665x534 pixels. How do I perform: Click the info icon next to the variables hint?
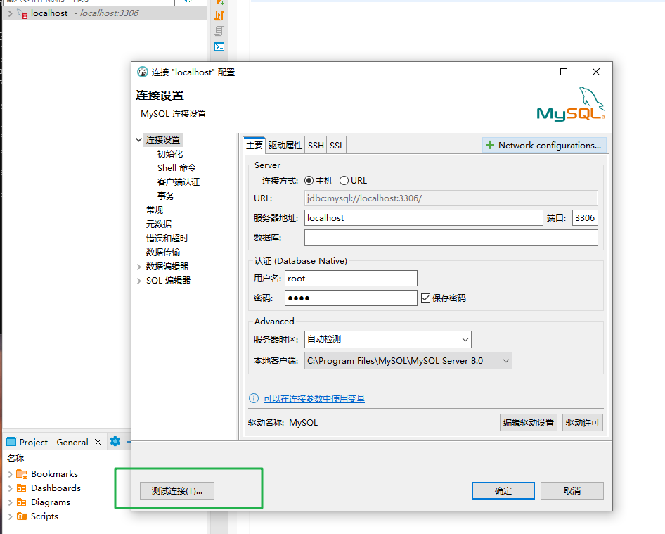[x=254, y=398]
